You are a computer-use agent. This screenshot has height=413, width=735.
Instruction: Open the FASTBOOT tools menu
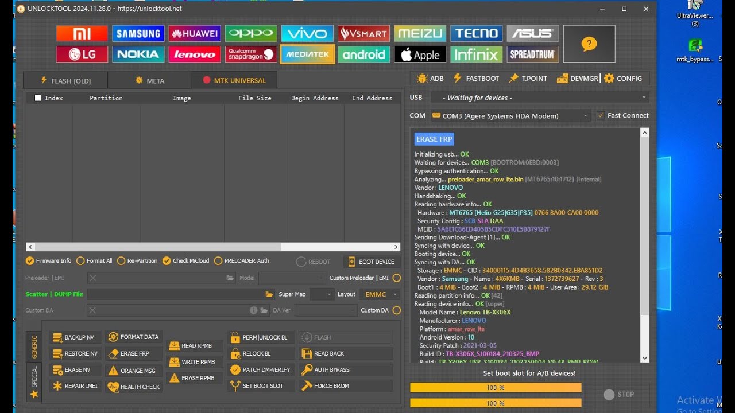coord(476,79)
